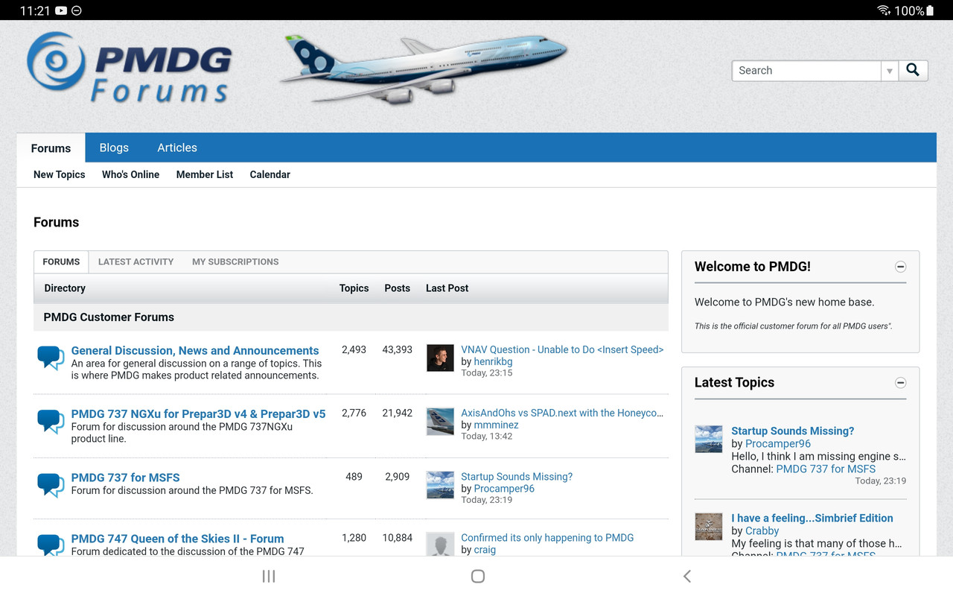
Task: Click Crabby's avatar thumbnail
Action: pos(709,526)
